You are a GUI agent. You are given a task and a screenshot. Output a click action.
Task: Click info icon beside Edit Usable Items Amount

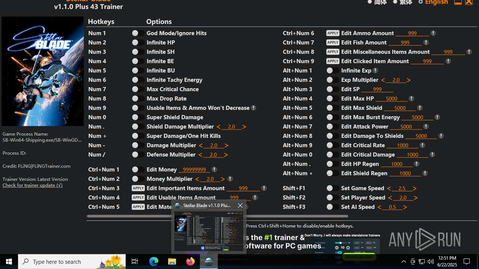tap(255, 198)
